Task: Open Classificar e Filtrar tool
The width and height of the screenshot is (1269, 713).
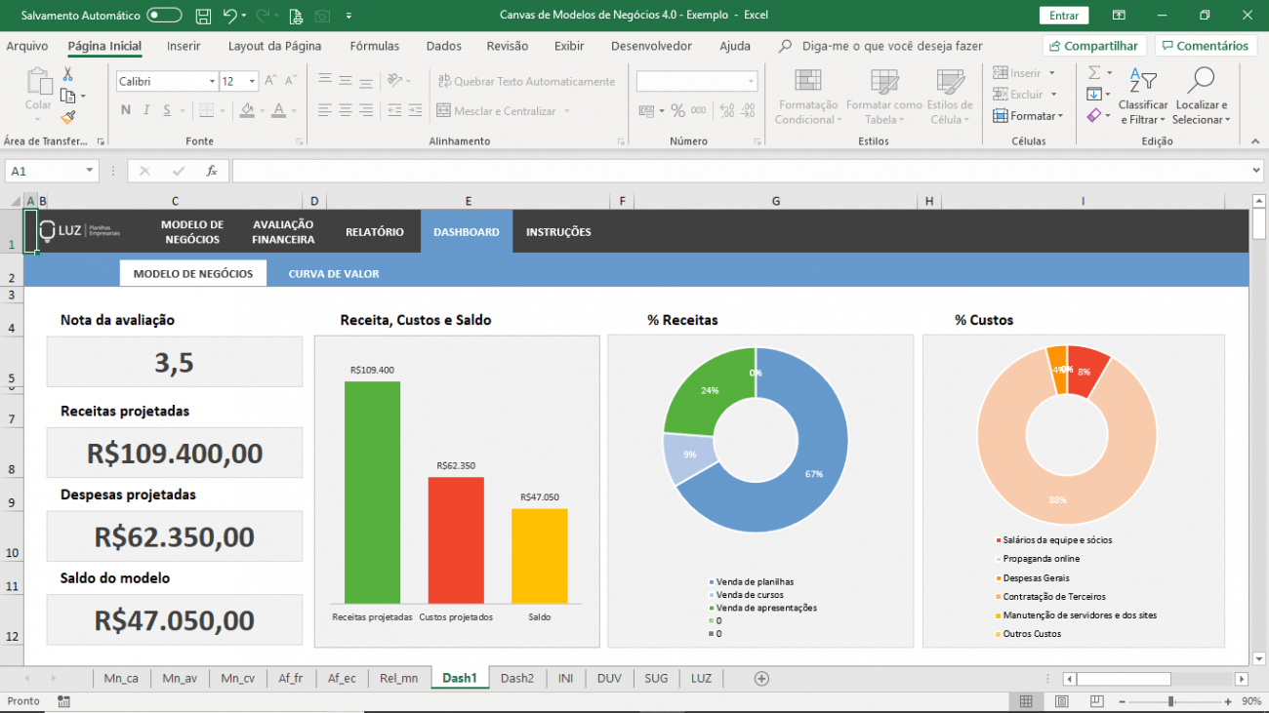Action: coord(1142,94)
